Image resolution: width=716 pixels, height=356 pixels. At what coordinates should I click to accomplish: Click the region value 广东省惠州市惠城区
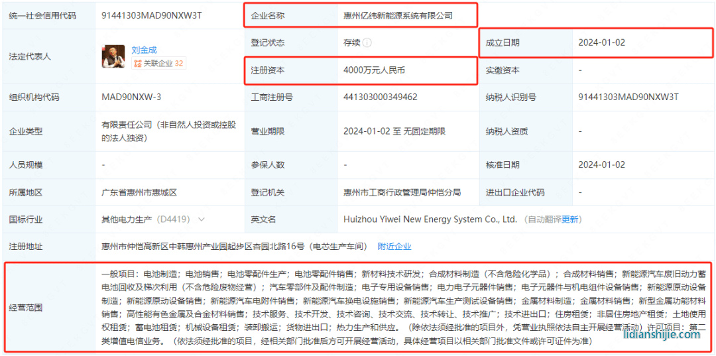point(139,192)
